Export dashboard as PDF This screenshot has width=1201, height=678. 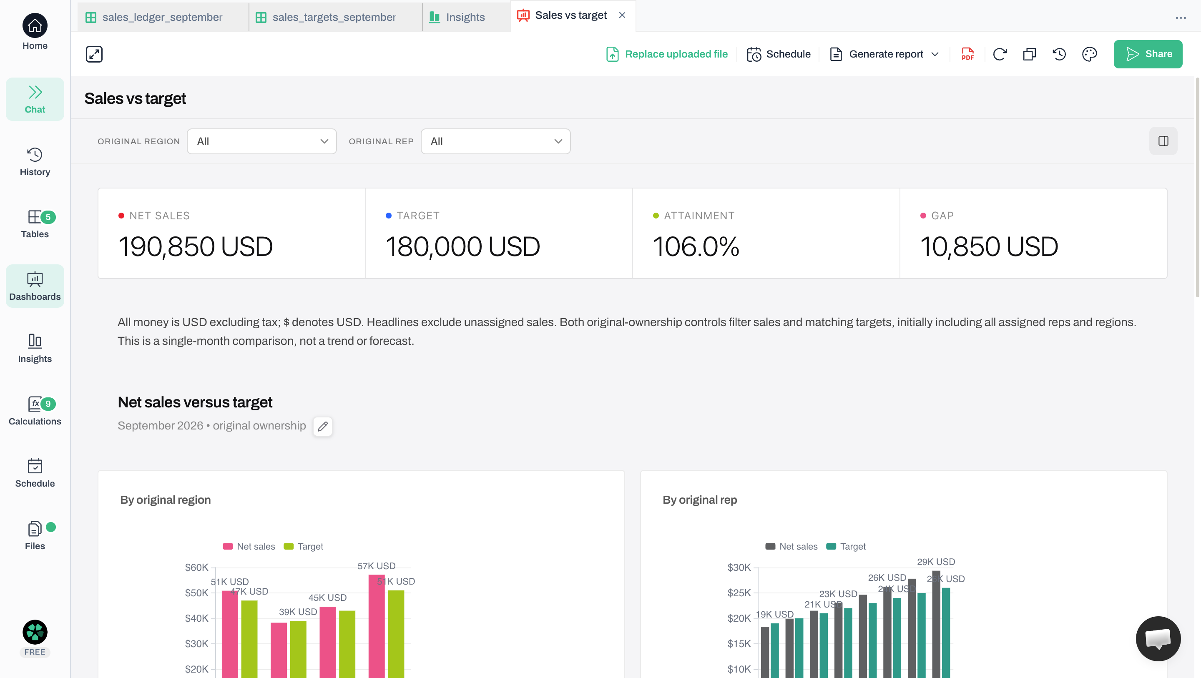point(968,54)
